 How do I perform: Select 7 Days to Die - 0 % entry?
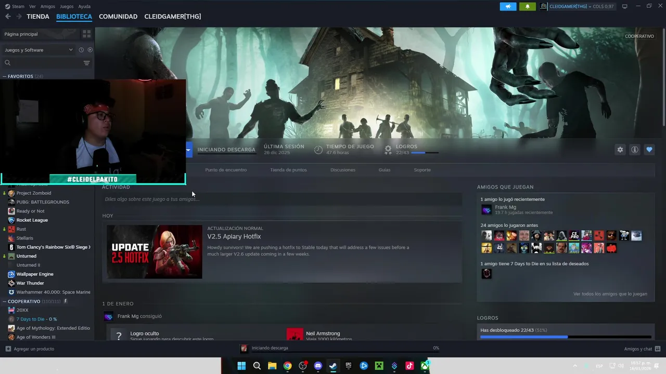(36, 319)
